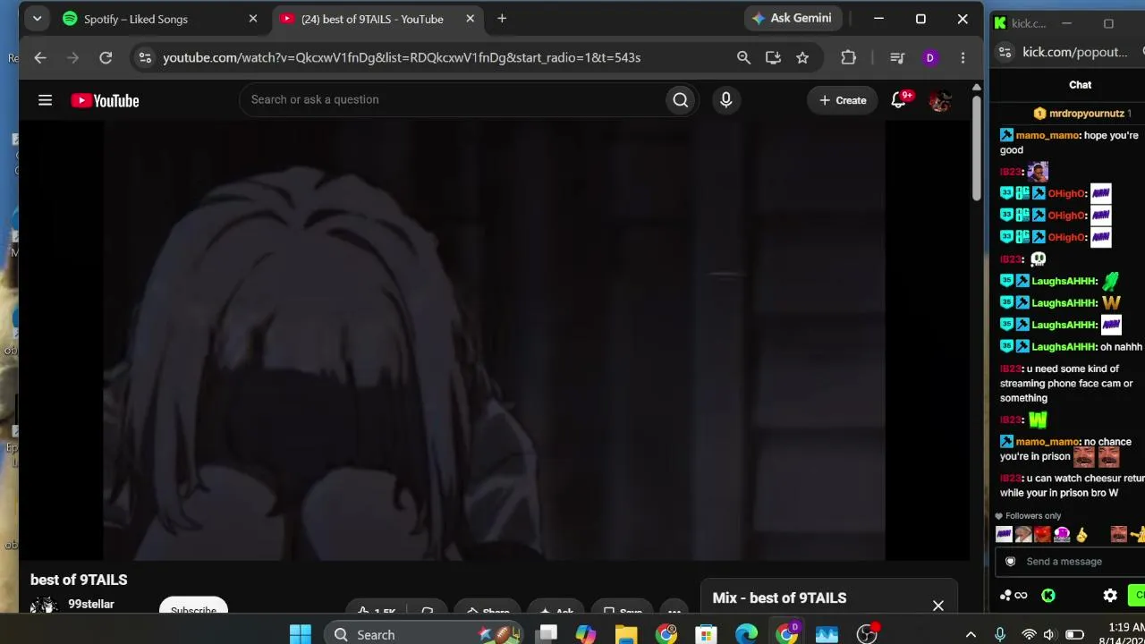
Task: Show hidden system tray icons chevron
Action: [971, 634]
